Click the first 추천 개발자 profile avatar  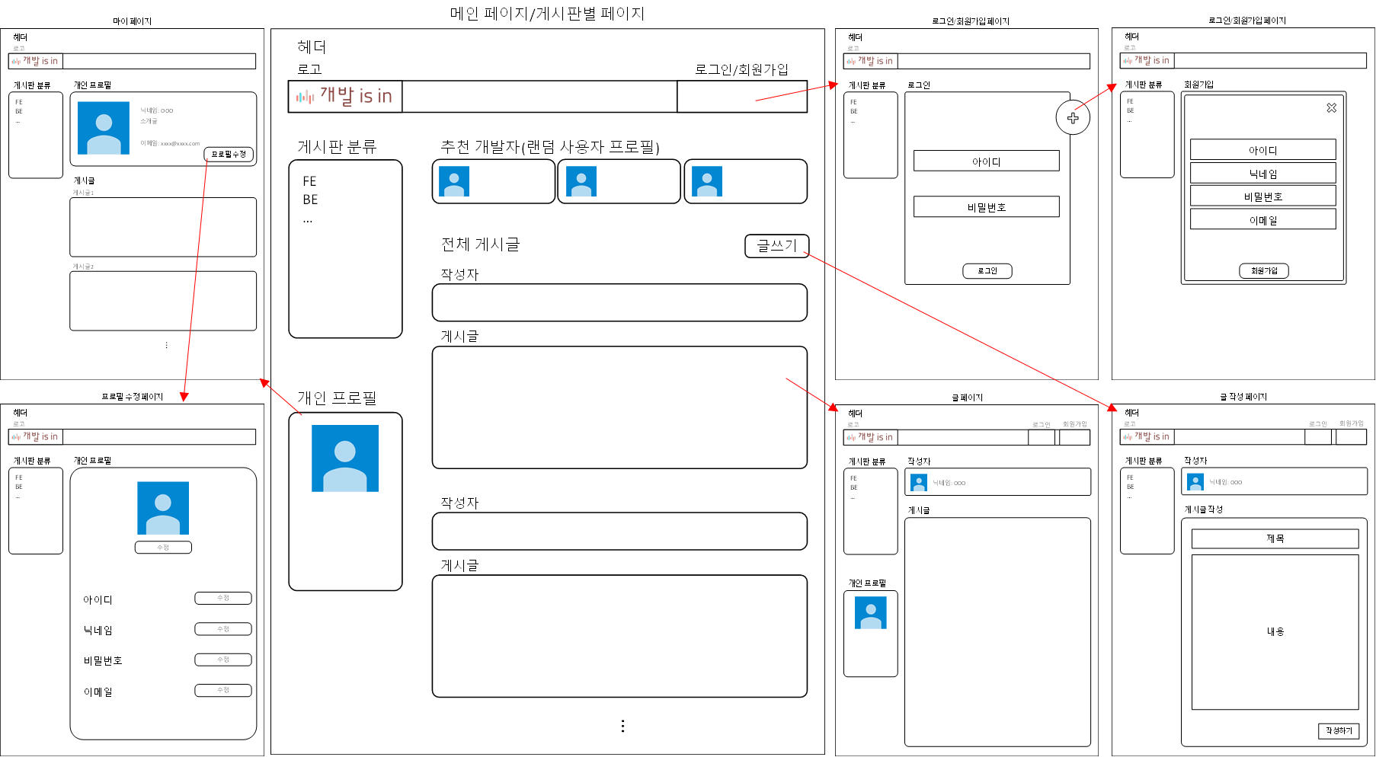(x=455, y=181)
